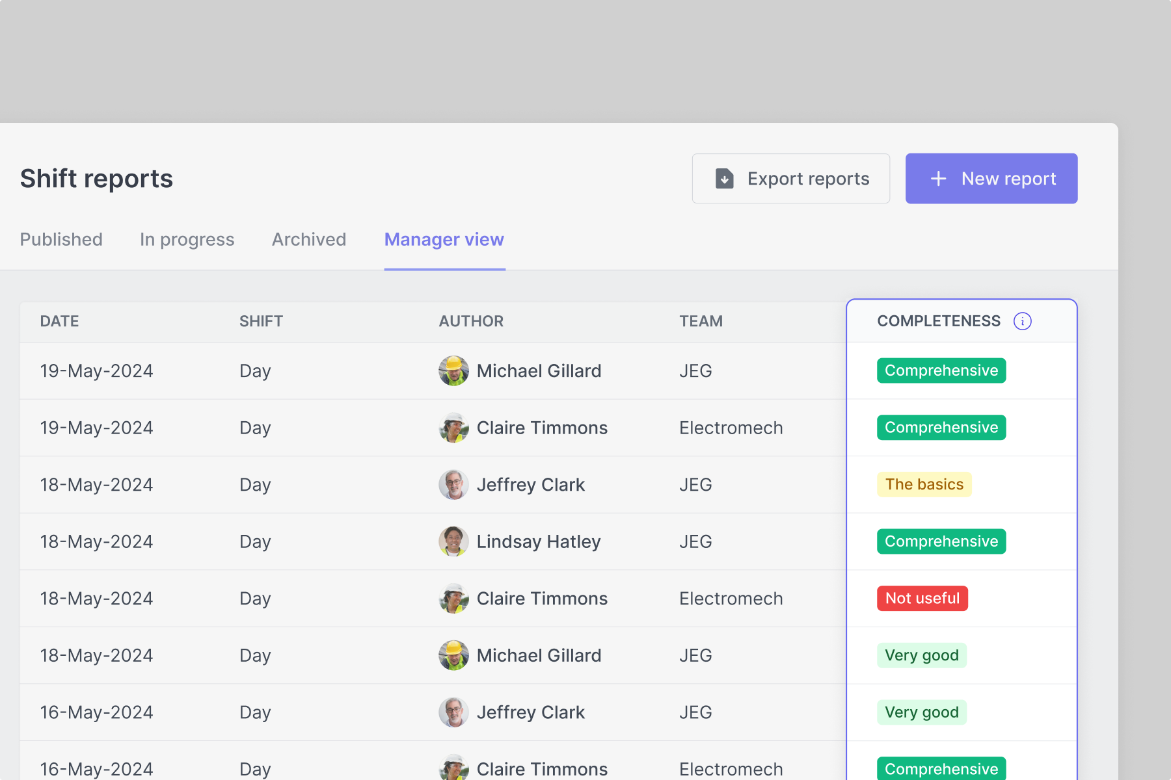This screenshot has height=780, width=1171.
Task: Click Michael Gillard name on 18-May-2024 row
Action: [x=539, y=655]
